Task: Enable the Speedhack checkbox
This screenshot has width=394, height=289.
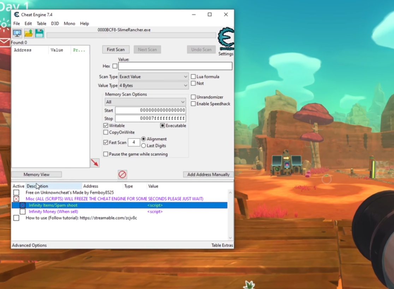Action: (x=193, y=104)
